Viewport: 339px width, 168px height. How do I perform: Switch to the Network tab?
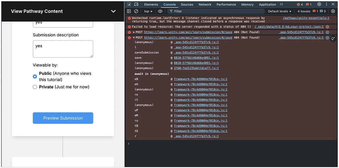205,5
